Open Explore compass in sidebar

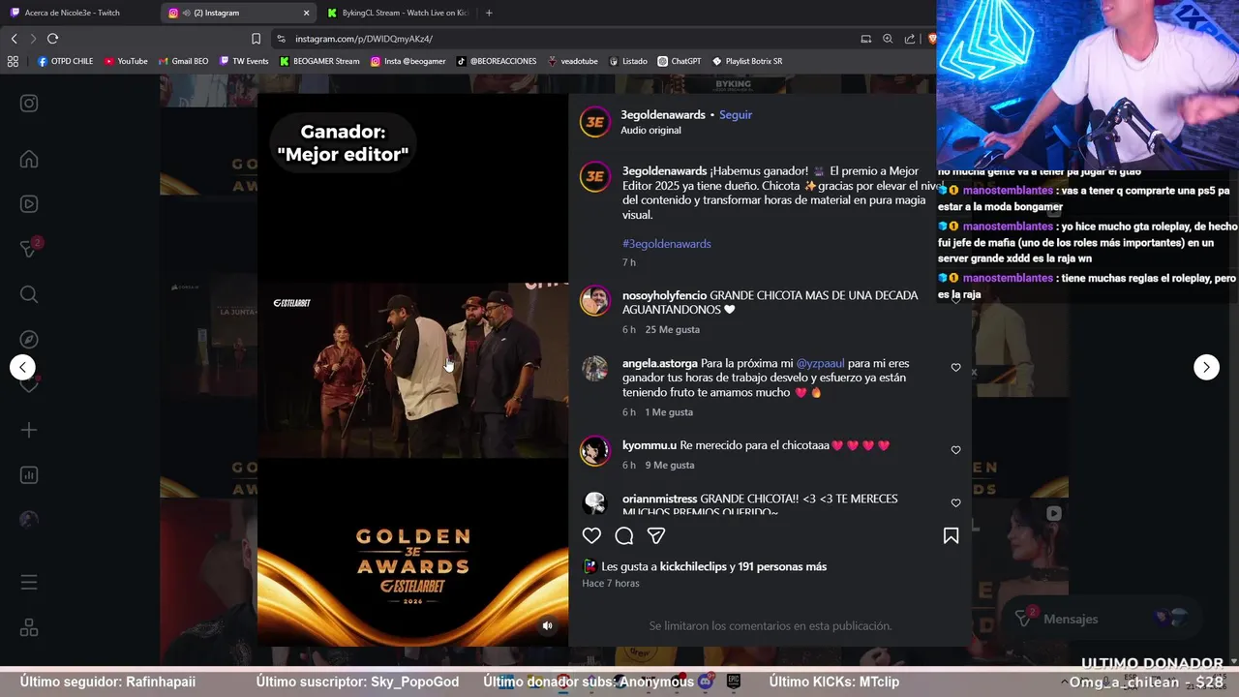pos(29,340)
